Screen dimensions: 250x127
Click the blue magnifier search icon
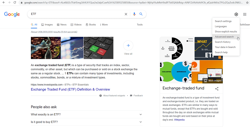pos(141,14)
